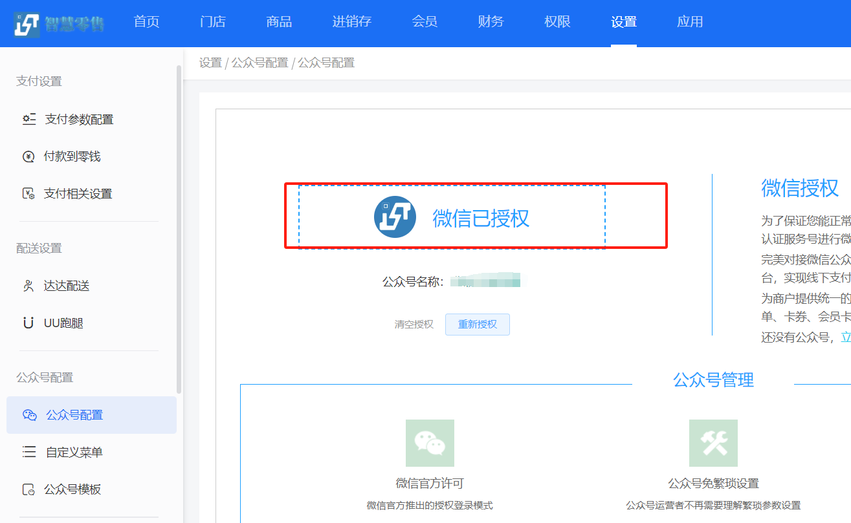Open the 门店 tab
The height and width of the screenshot is (523, 851).
click(213, 22)
